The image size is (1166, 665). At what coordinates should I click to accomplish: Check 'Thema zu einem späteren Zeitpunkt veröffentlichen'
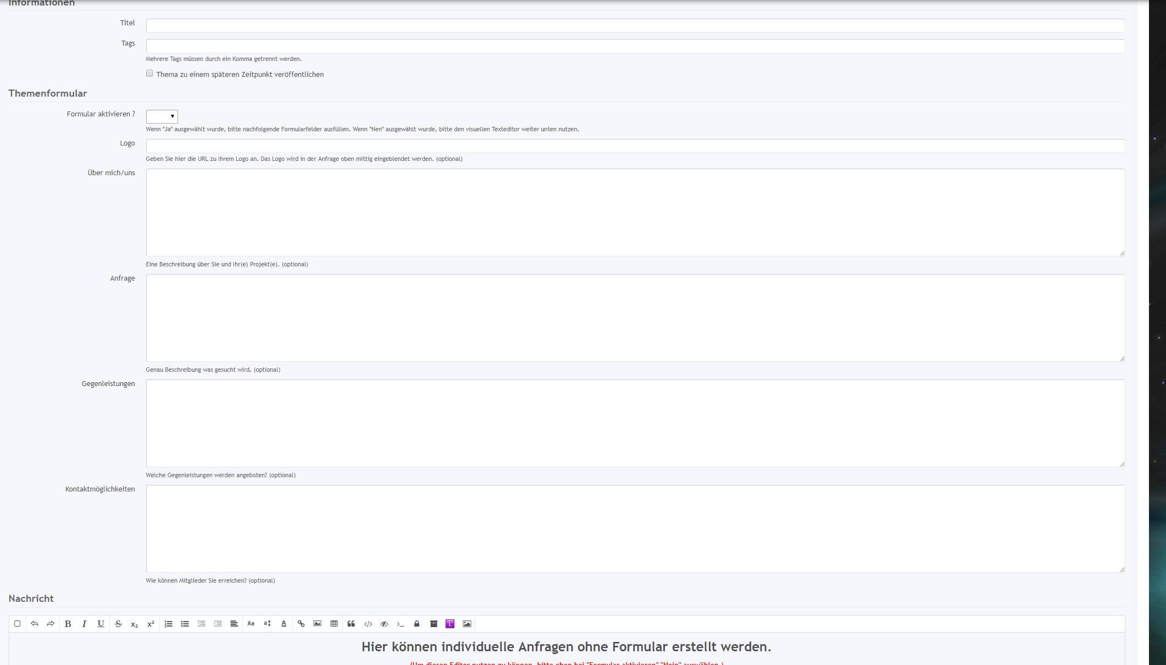click(x=149, y=74)
